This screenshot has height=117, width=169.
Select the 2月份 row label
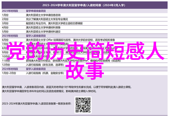coord(5,19)
